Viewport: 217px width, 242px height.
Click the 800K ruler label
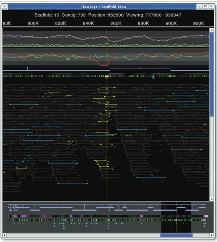pyautogui.click(x=33, y=23)
